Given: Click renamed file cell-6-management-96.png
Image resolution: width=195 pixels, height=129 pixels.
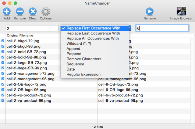Looking at the screenshot, I should 122,79.
